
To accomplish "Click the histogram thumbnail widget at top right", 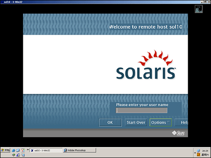I will tap(199, 9).
